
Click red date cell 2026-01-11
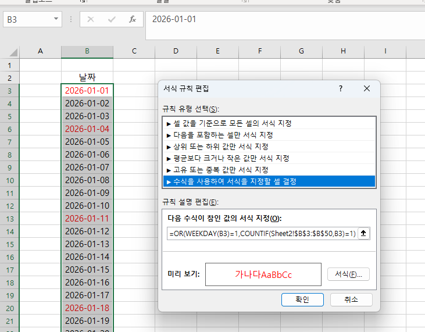tap(87, 219)
